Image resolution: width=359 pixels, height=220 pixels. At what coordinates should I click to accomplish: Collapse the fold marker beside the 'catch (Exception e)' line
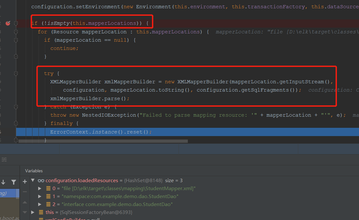coord(16,107)
